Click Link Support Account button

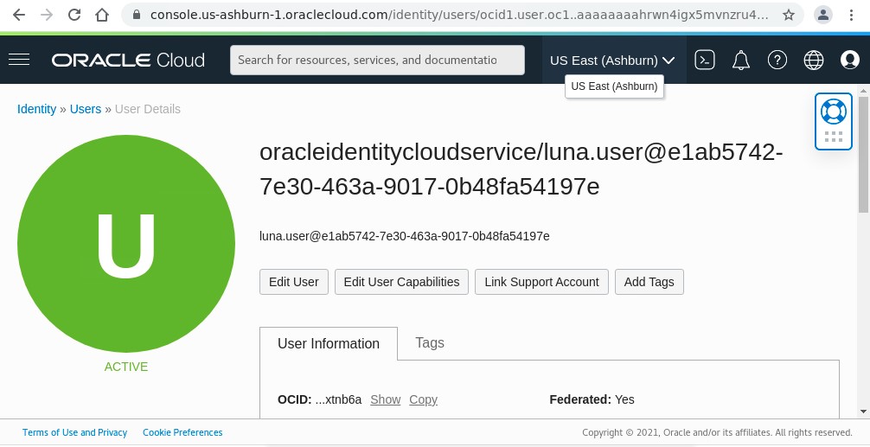[x=541, y=282]
